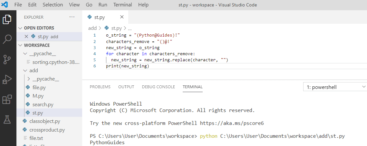
Task: Click Python icon in breadcrumb st.py
Action: click(107, 28)
